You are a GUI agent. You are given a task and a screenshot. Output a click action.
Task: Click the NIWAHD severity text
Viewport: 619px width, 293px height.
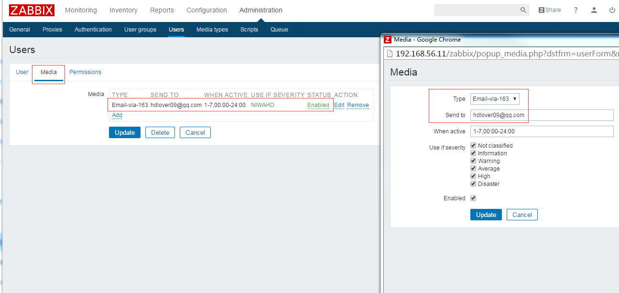coord(262,105)
